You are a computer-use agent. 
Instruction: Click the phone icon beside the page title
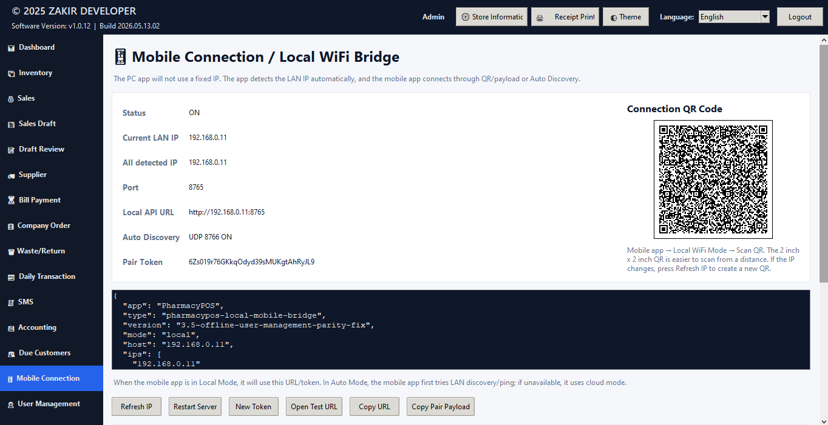tap(120, 57)
